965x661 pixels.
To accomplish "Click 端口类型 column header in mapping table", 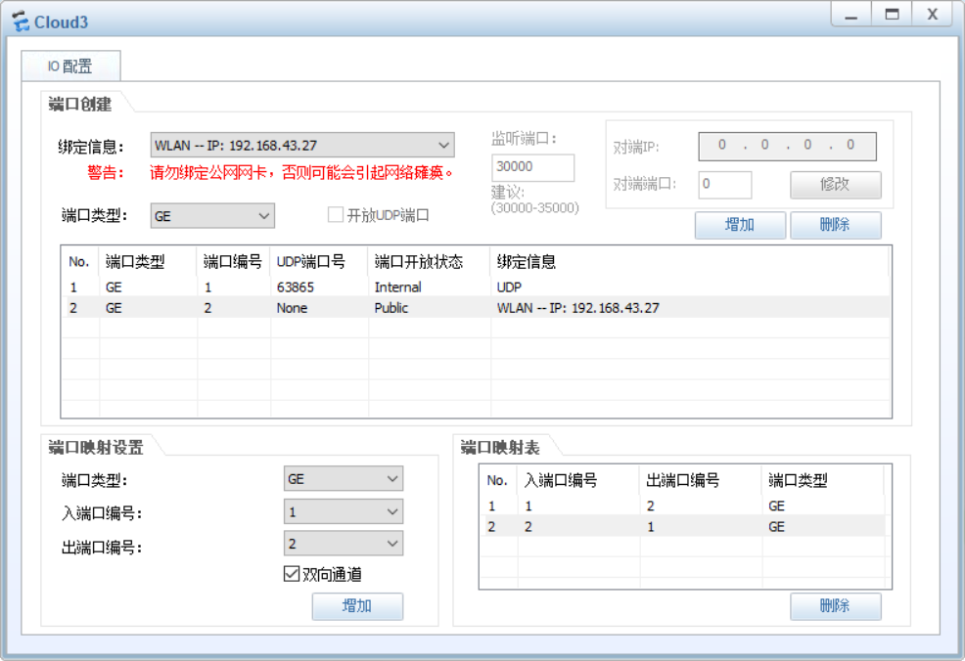I will pos(823,480).
